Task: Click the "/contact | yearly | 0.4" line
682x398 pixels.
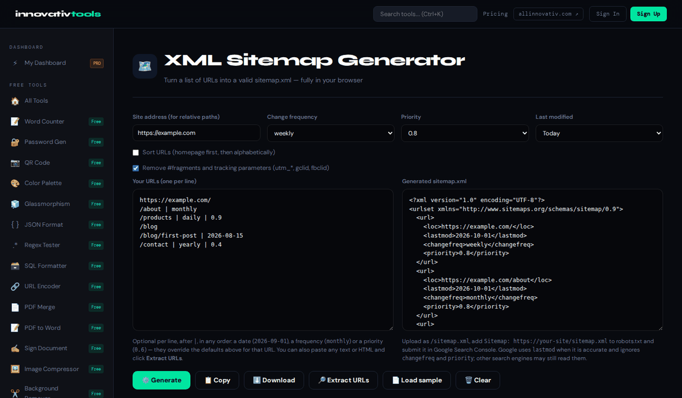Action: [180, 245]
